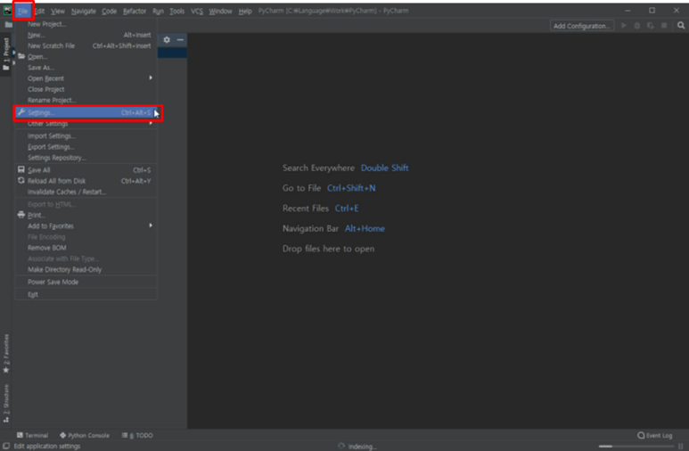Click the 'Indexing...' status text

click(x=363, y=447)
